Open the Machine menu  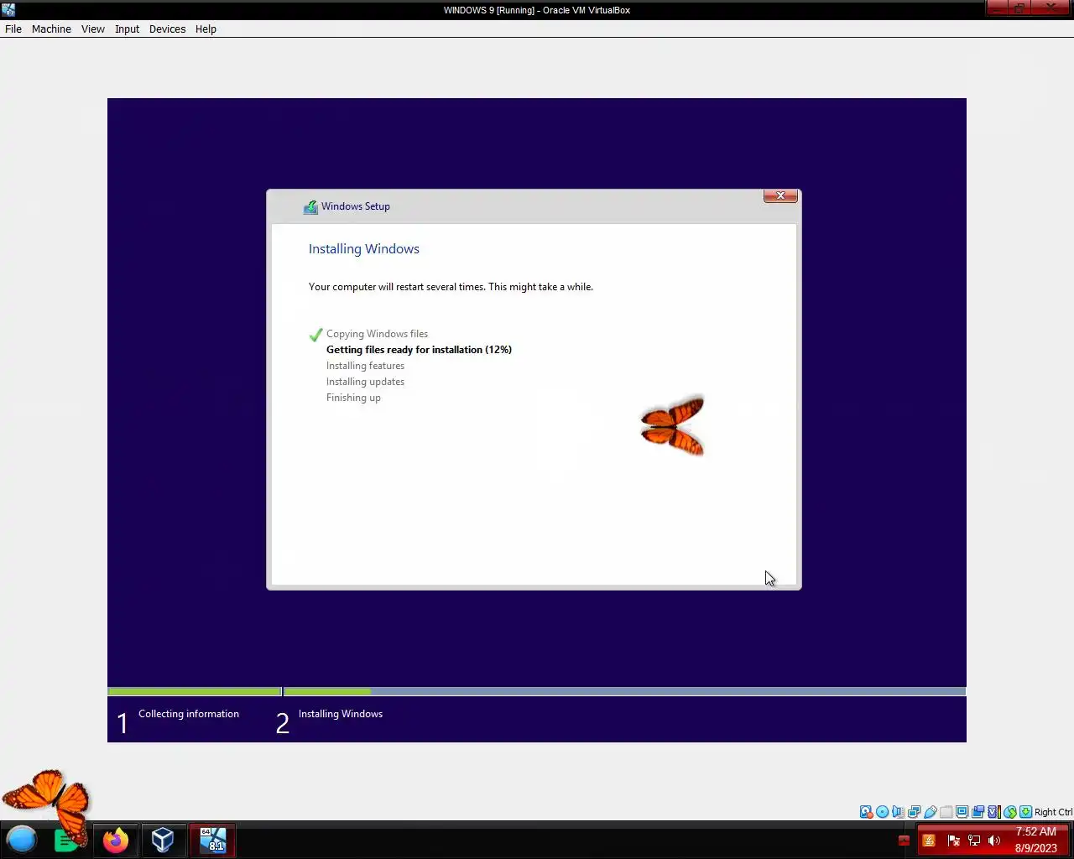pyautogui.click(x=51, y=29)
